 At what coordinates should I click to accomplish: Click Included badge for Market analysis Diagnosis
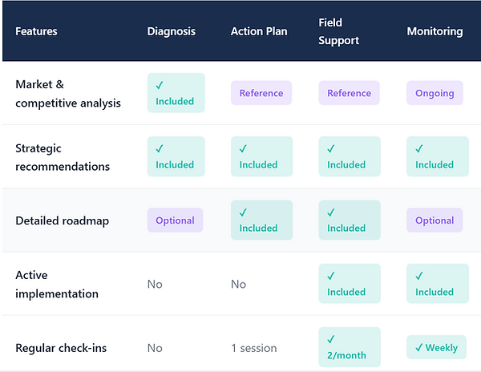click(x=176, y=93)
